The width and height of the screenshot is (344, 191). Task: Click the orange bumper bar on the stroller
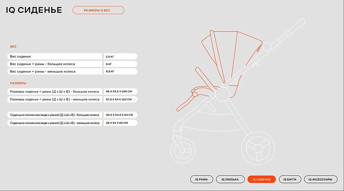[189, 100]
